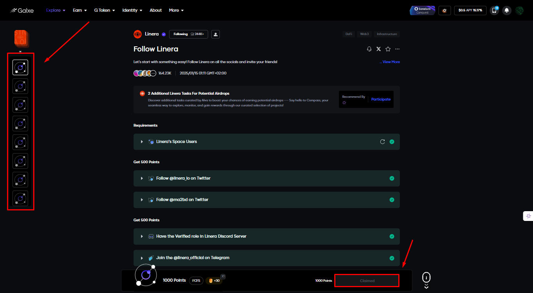Viewport: 533px width, 293px height.
Task: Click the 164.23K participants count
Action: coord(165,73)
